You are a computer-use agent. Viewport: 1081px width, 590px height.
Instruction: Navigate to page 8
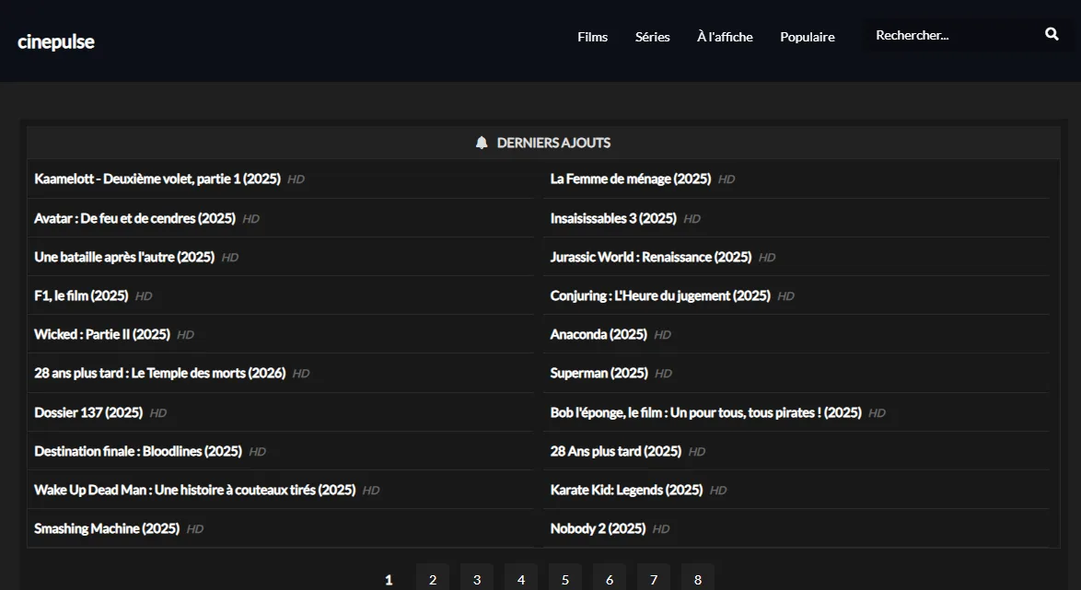point(698,579)
